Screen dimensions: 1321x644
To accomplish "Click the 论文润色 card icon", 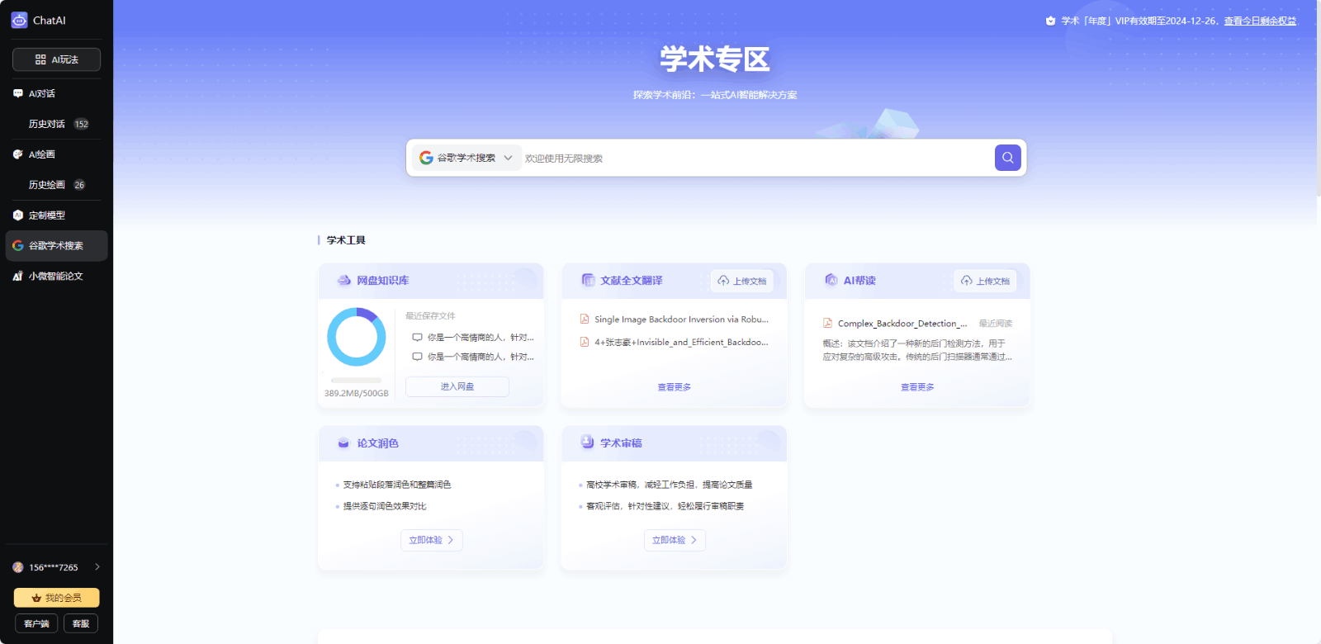I will (343, 443).
